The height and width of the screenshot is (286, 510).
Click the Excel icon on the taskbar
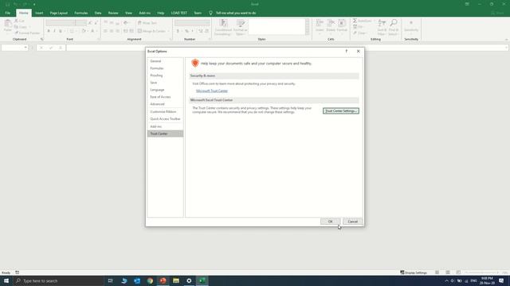click(x=202, y=280)
